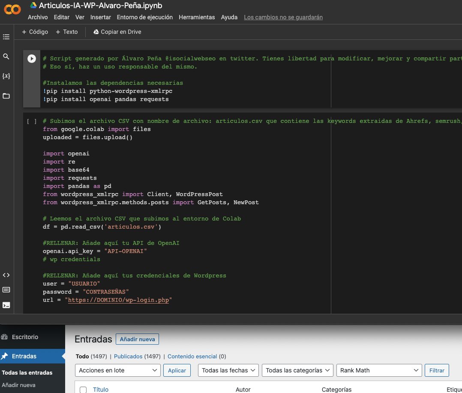462x393 pixels.
Task: Select Añadir nueva in sidebar submenu
Action: [x=18, y=385]
